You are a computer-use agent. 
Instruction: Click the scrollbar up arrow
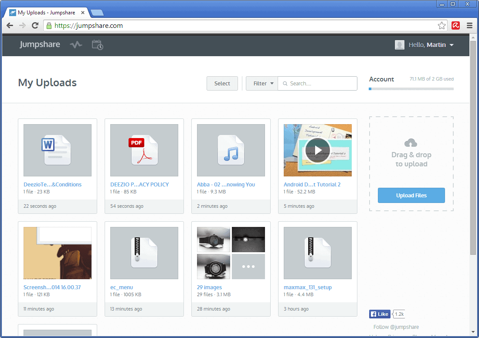[x=473, y=37]
